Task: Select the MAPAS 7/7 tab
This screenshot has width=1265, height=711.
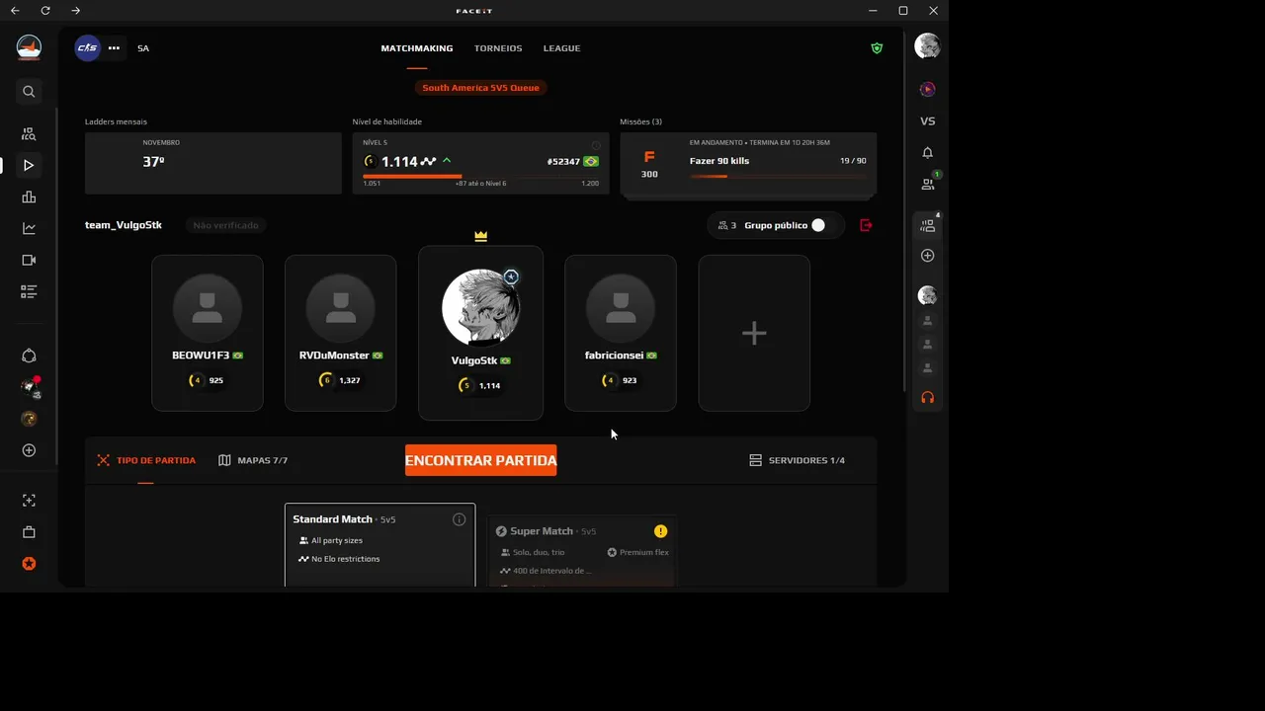Action: coord(253,460)
